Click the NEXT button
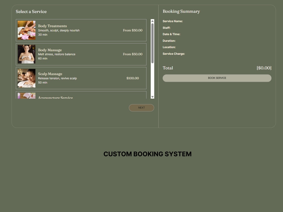 tap(141, 108)
